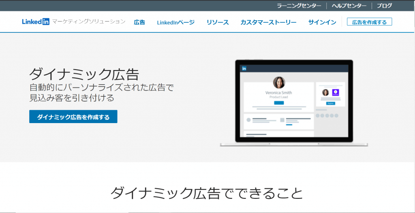Click the 'Veronica Smith' name text in mockup
Screen dimensions: 415x213
279,93
